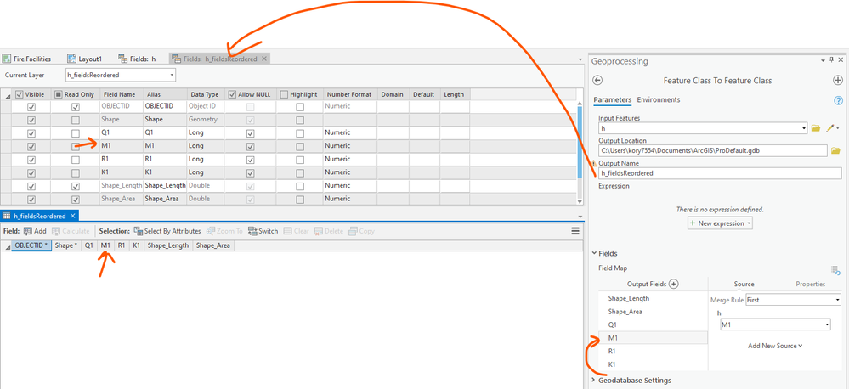
Task: Open the Input Features dropdown
Action: click(x=803, y=128)
